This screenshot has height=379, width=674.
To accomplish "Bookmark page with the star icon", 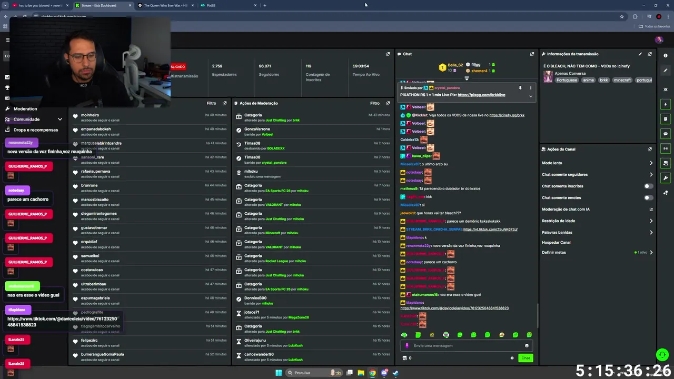I will coord(622,16).
